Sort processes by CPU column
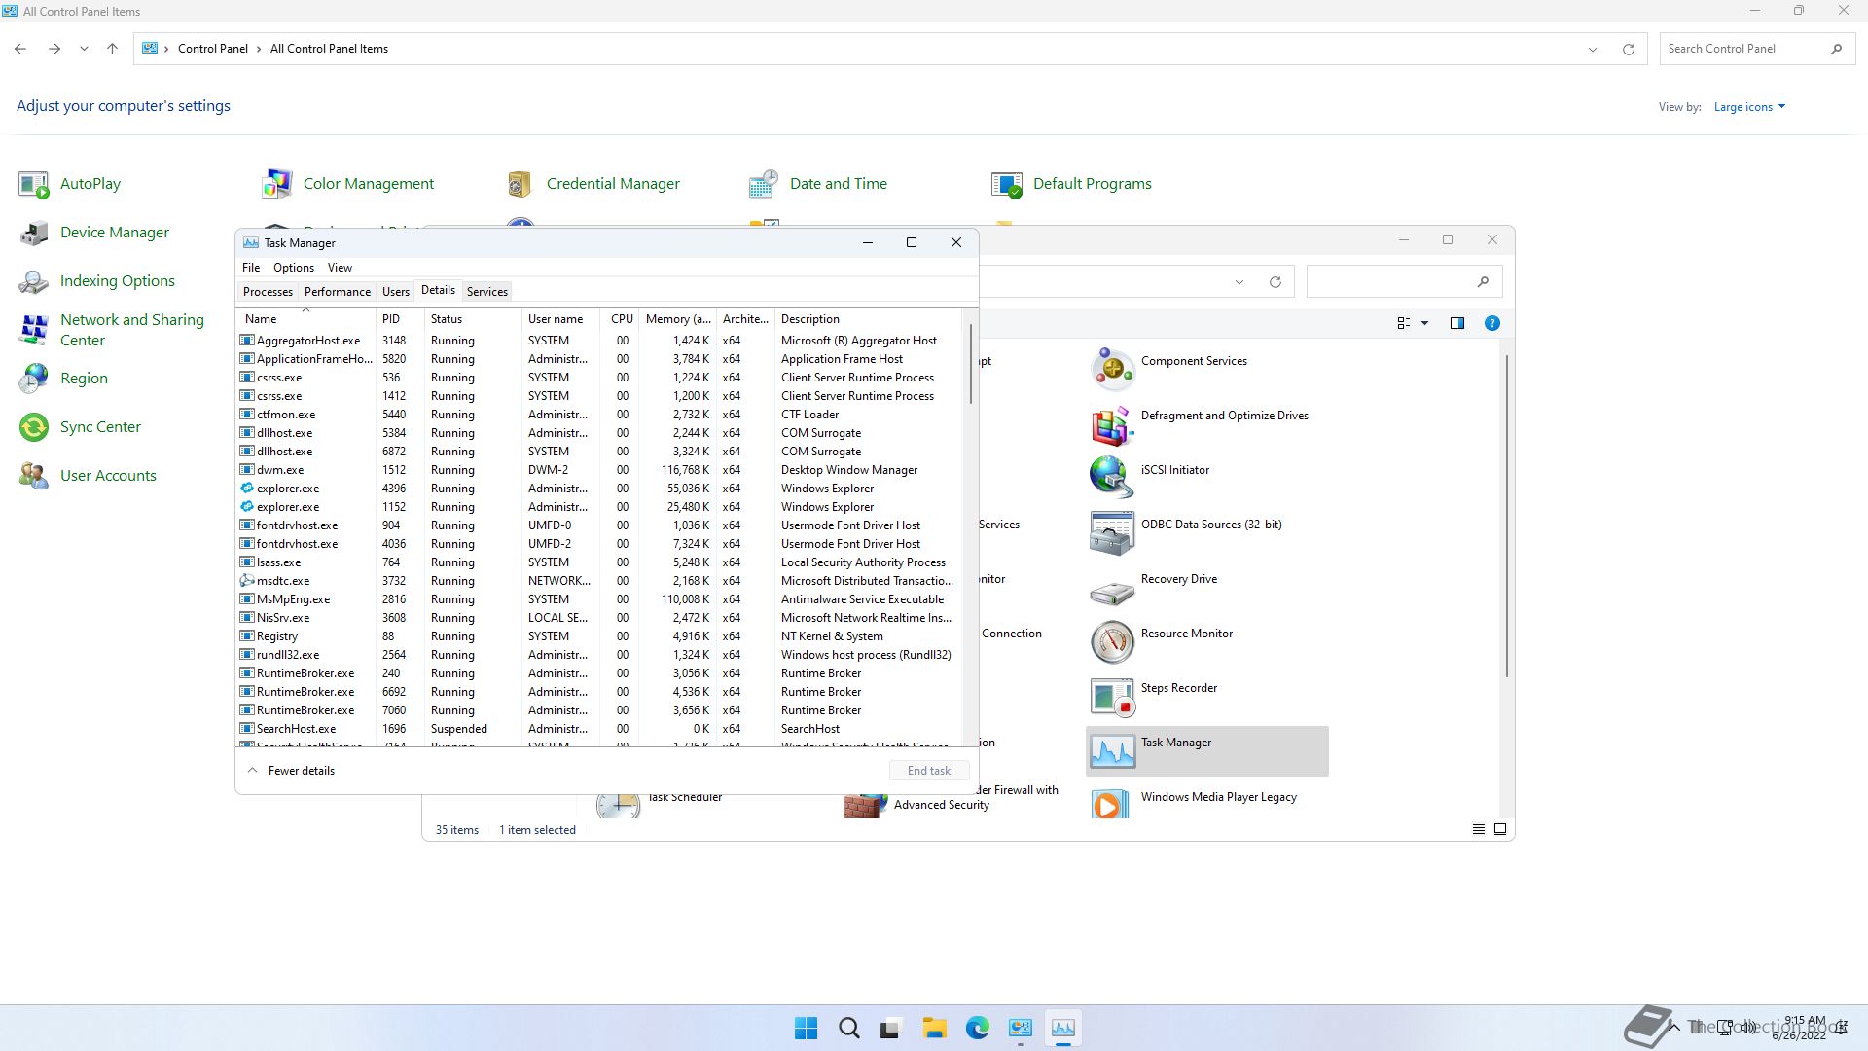1868x1051 pixels. point(621,319)
